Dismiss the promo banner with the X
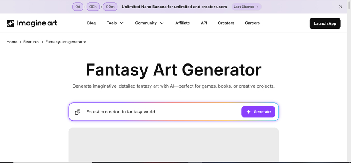Viewport: 351px width, 163px height. tap(340, 7)
